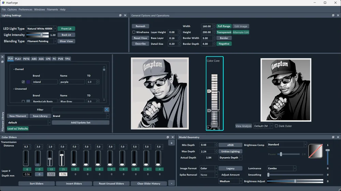Screen dimensions: 341x191
Task: Collapse the Unowned filaments group
Action: coord(20,89)
